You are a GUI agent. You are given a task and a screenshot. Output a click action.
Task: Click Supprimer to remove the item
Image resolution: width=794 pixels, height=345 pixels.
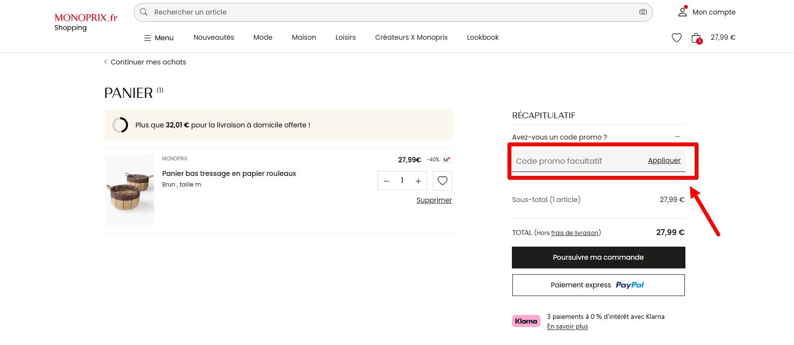[x=434, y=200]
